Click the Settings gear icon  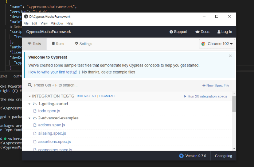(x=77, y=43)
